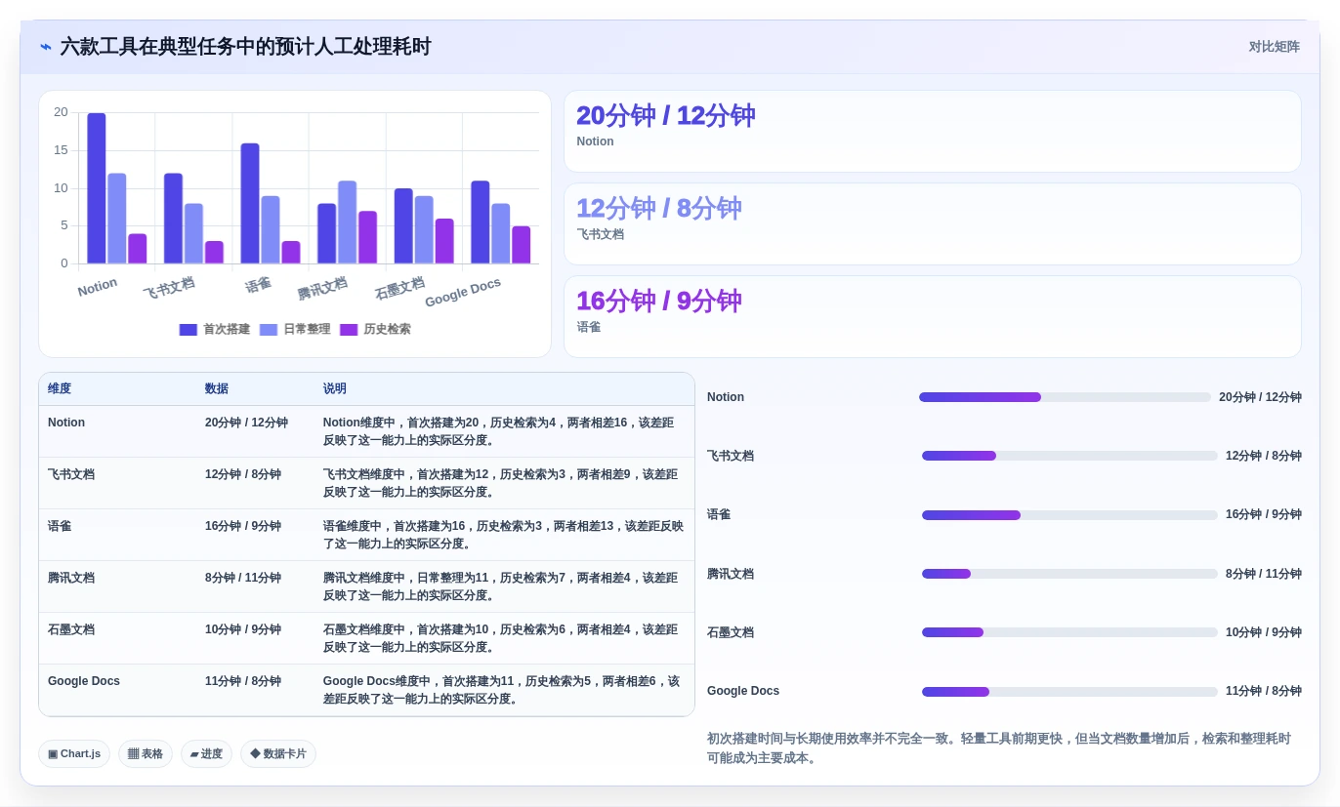
Task: Click the 飞书文档 progress bar
Action: pyautogui.click(x=1069, y=456)
